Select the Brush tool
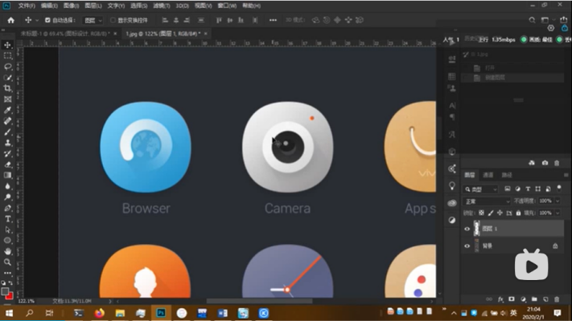The width and height of the screenshot is (572, 321). (7, 132)
